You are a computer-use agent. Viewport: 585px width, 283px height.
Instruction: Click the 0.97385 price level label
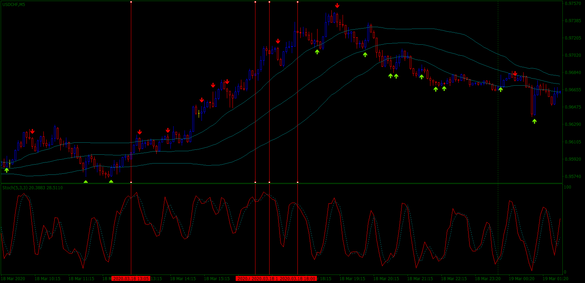point(573,21)
